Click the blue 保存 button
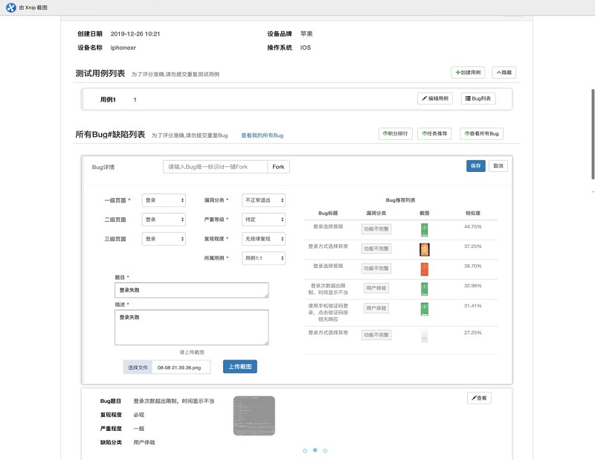 click(x=475, y=166)
